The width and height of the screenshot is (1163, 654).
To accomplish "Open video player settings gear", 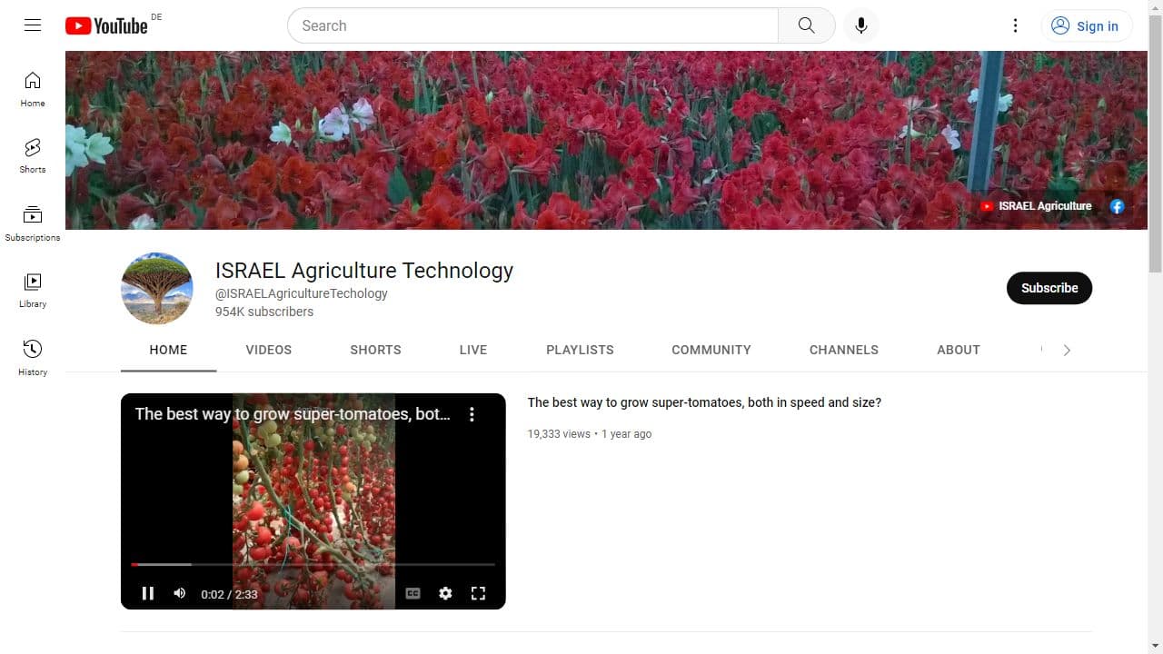I will 445,593.
